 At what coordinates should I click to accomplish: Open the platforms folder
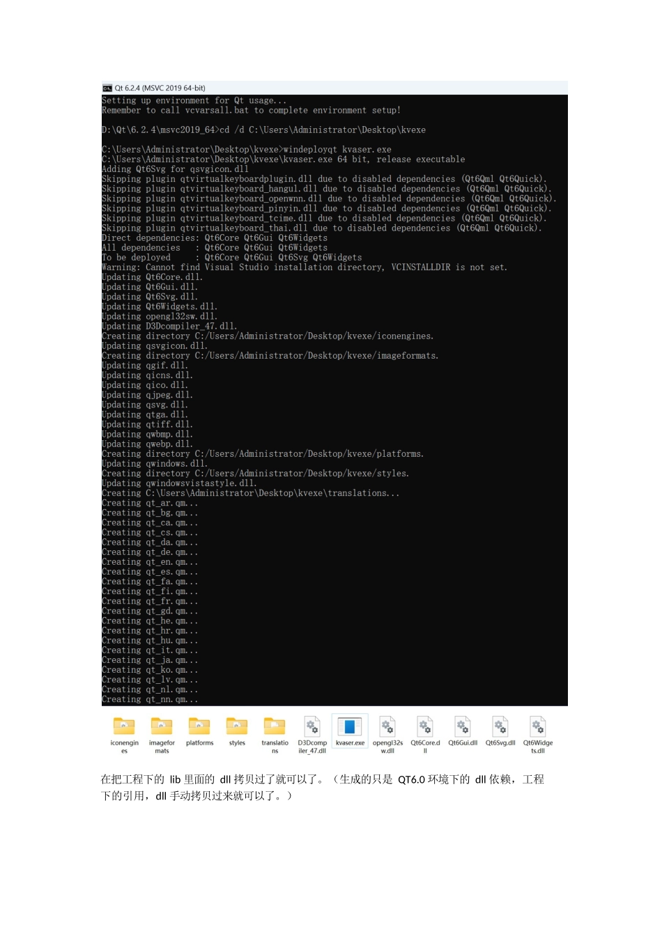coord(199,731)
